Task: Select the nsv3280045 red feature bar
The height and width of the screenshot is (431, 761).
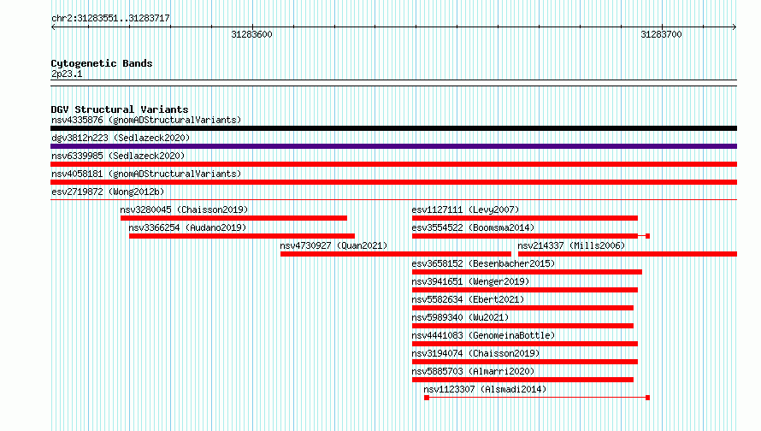Action: coord(234,218)
